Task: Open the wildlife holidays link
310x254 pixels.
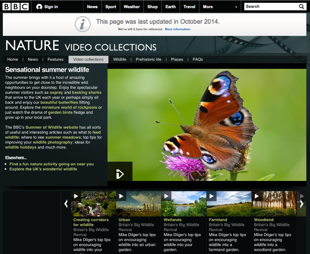Action: tap(21, 147)
